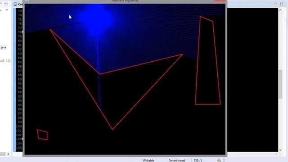This screenshot has width=288, height=162.
Task: Click the console horizontal scroll-right arrow
Action: [276, 154]
